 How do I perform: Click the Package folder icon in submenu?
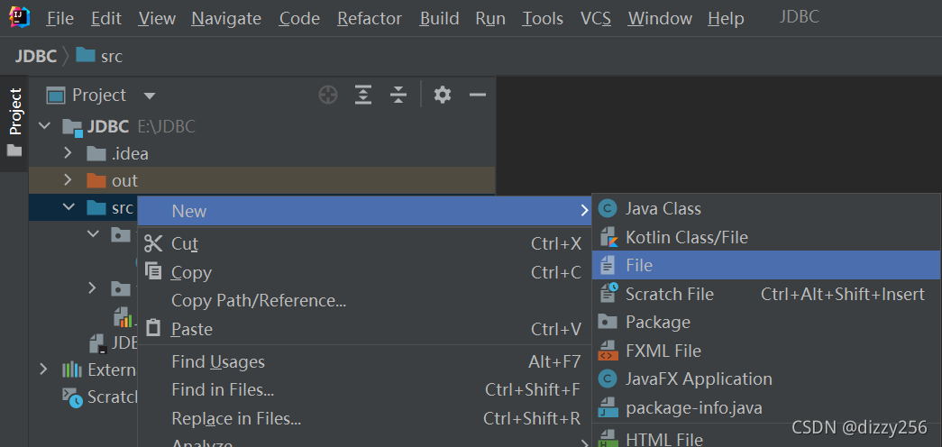[x=608, y=322]
